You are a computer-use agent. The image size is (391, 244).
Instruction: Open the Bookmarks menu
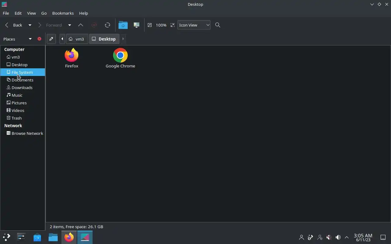point(63,13)
